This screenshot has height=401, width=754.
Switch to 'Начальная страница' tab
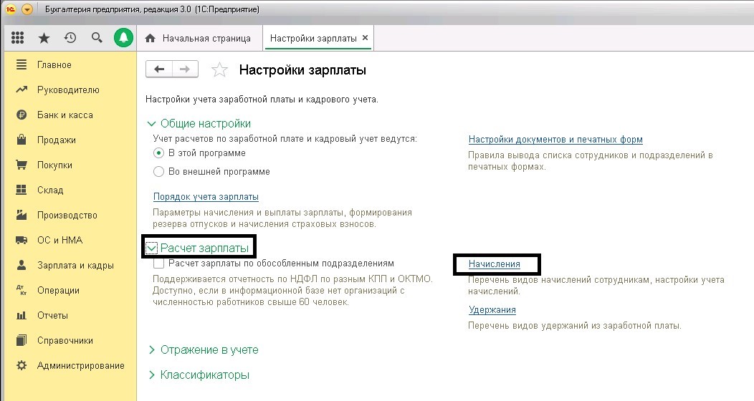[206, 38]
